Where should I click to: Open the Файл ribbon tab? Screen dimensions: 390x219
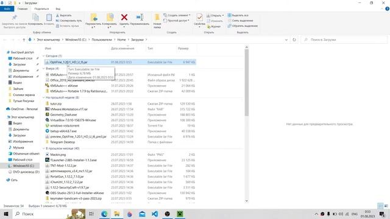(x=7, y=9)
